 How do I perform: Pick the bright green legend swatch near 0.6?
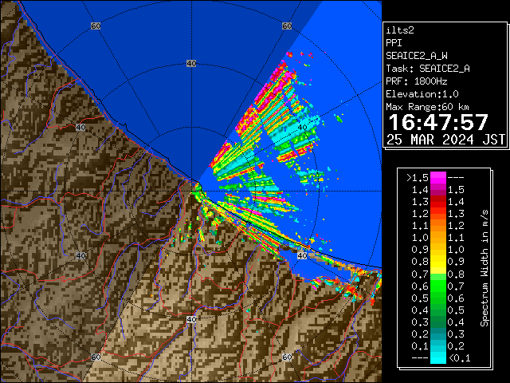(438, 286)
